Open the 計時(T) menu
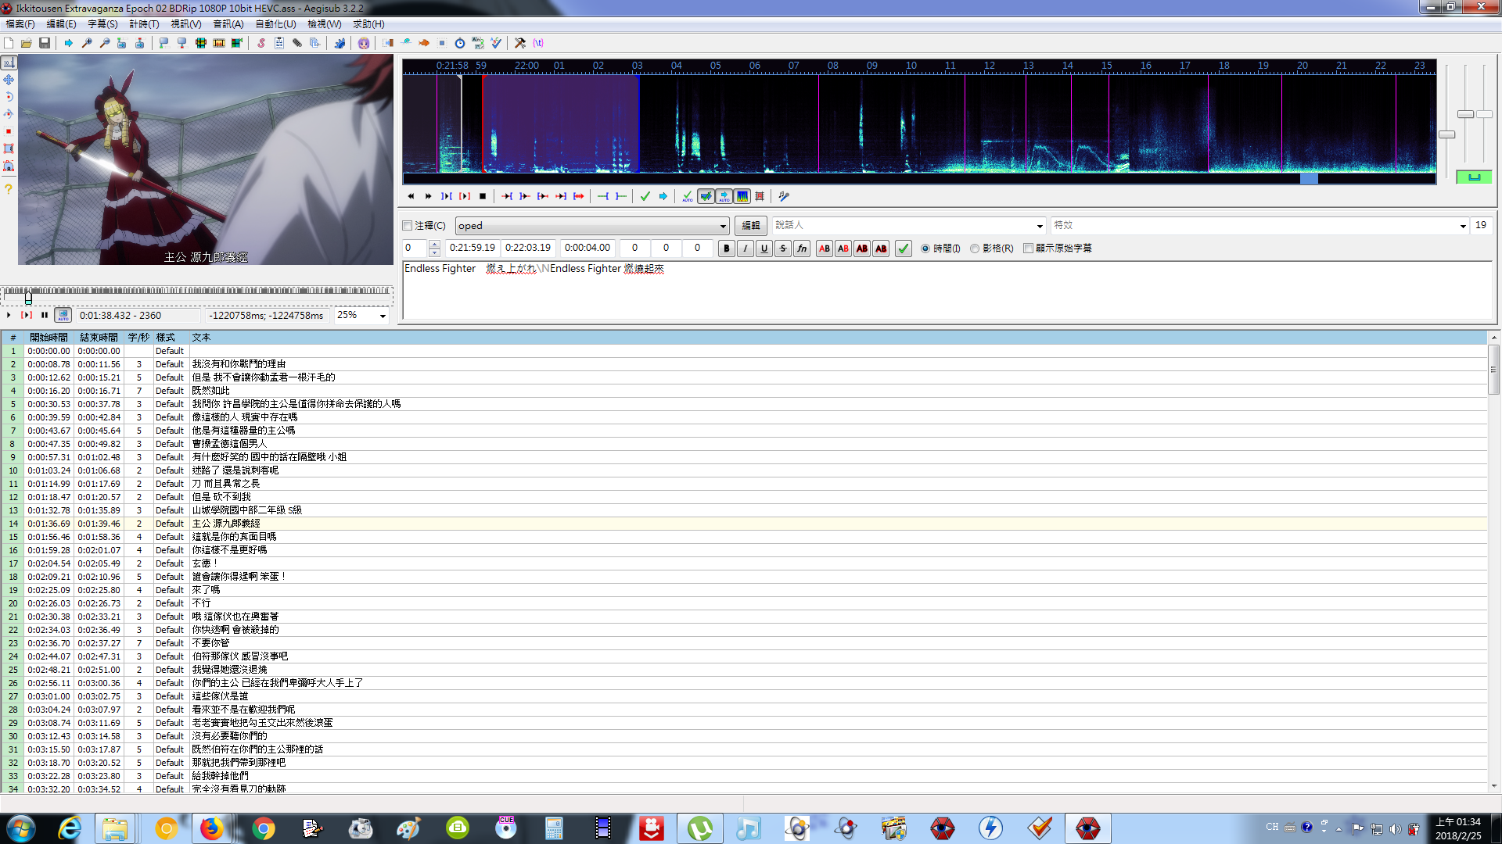This screenshot has height=844, width=1502. [144, 24]
